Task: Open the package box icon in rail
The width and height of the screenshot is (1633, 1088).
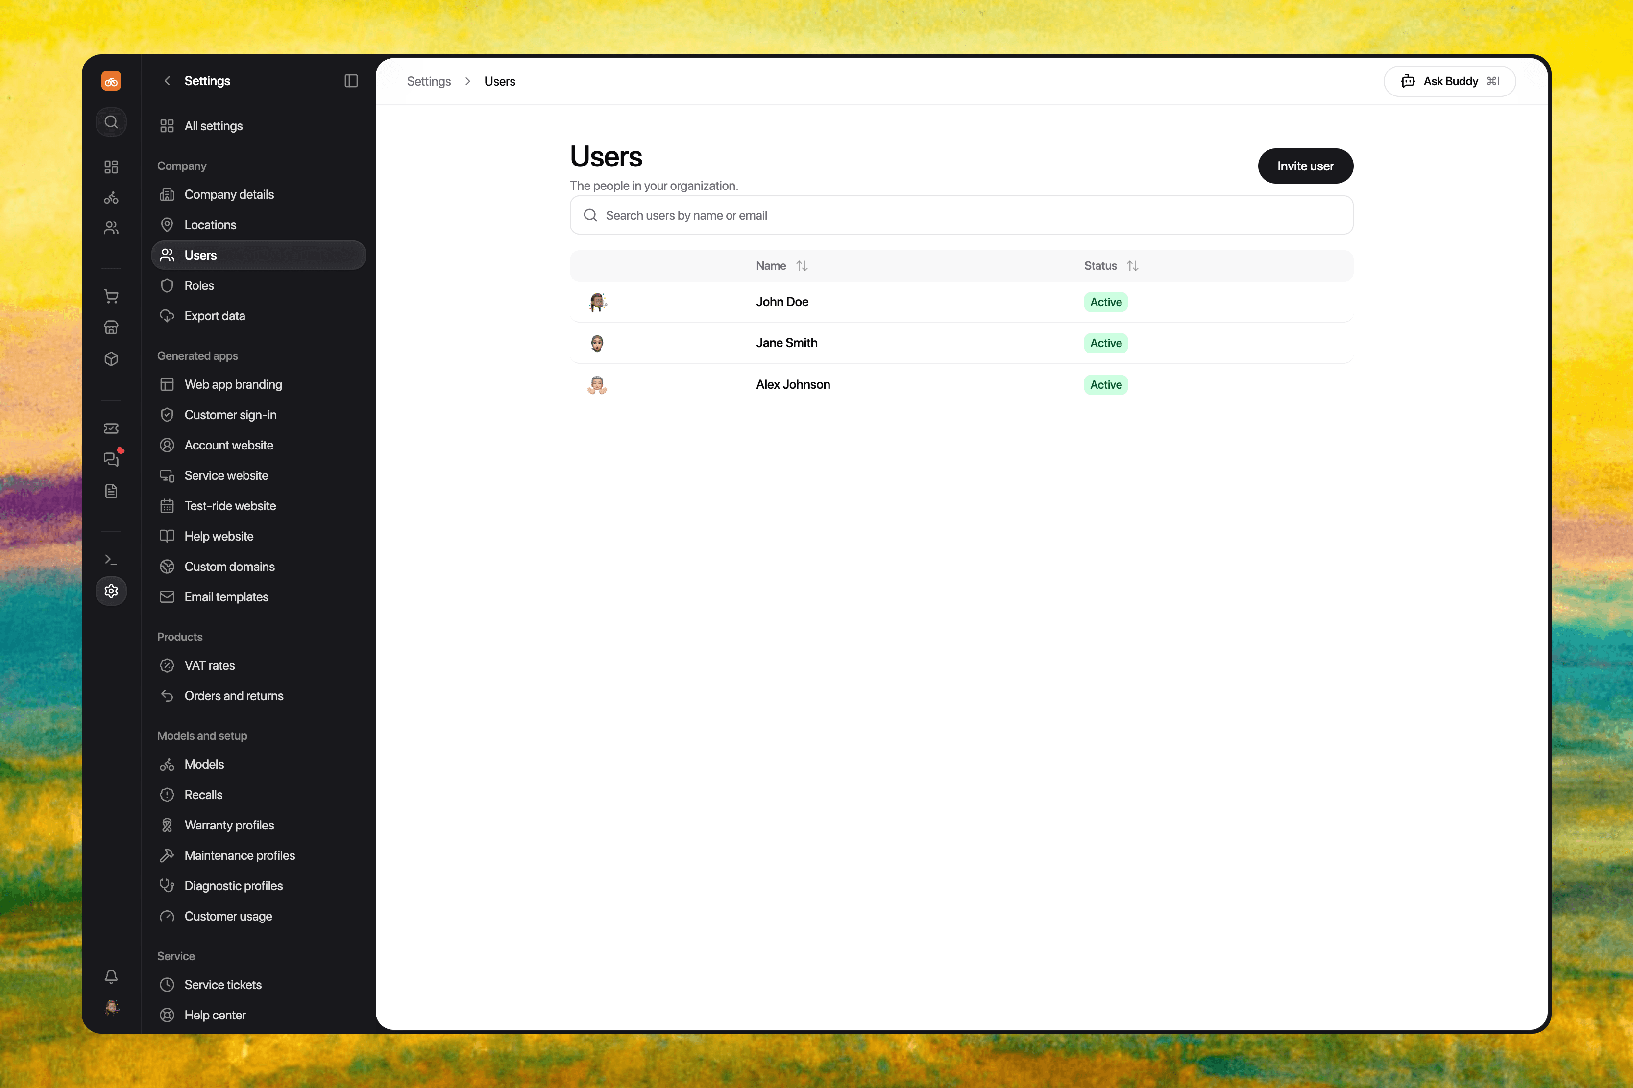Action: [111, 359]
